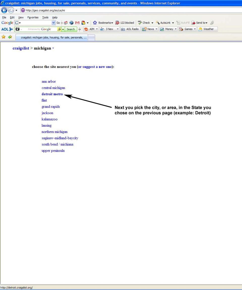Open the Tools menu
242x290 pixels.
click(x=45, y=17)
